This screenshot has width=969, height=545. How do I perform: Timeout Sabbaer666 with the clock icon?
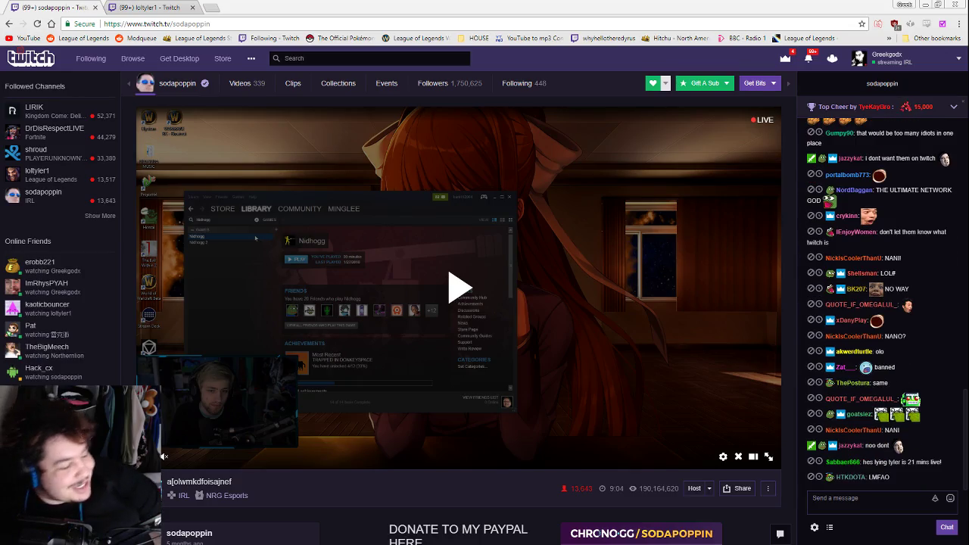pos(819,462)
